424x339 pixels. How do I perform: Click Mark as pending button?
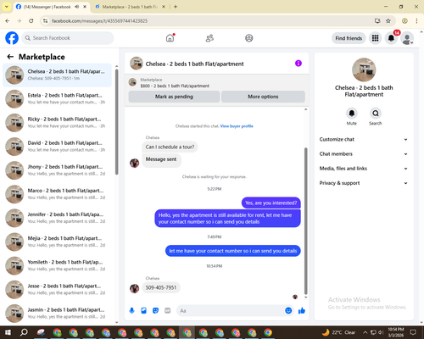pos(174,97)
